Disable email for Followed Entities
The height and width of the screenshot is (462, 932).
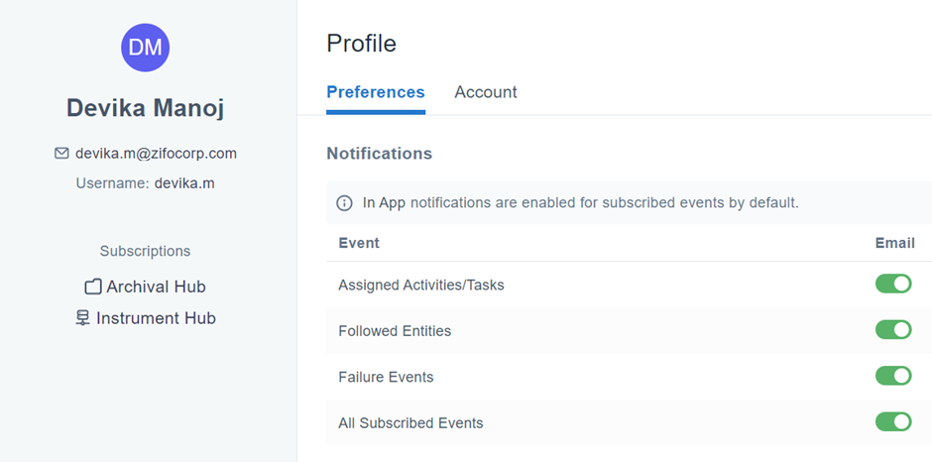[893, 329]
